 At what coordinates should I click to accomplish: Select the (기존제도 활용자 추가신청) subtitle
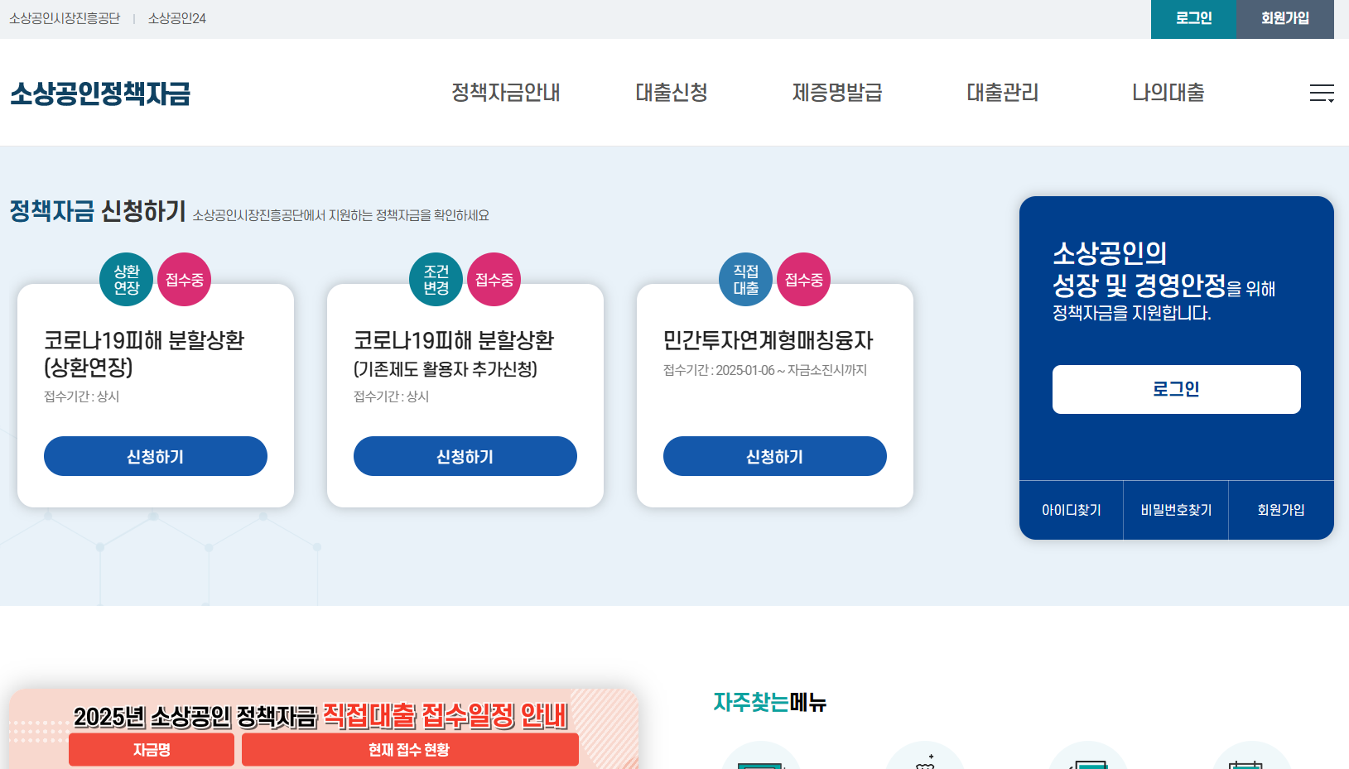point(446,369)
